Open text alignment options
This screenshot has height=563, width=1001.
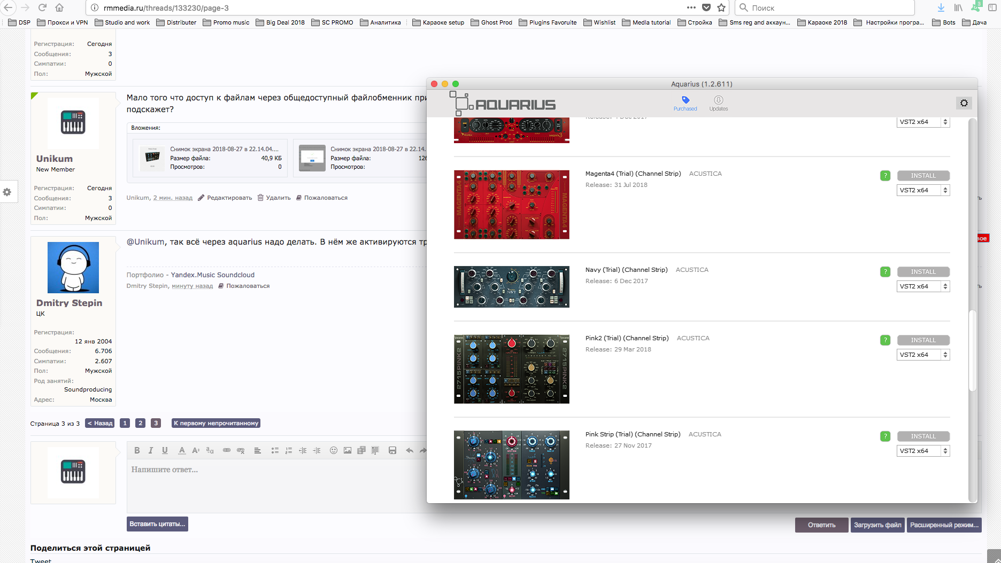point(257,450)
